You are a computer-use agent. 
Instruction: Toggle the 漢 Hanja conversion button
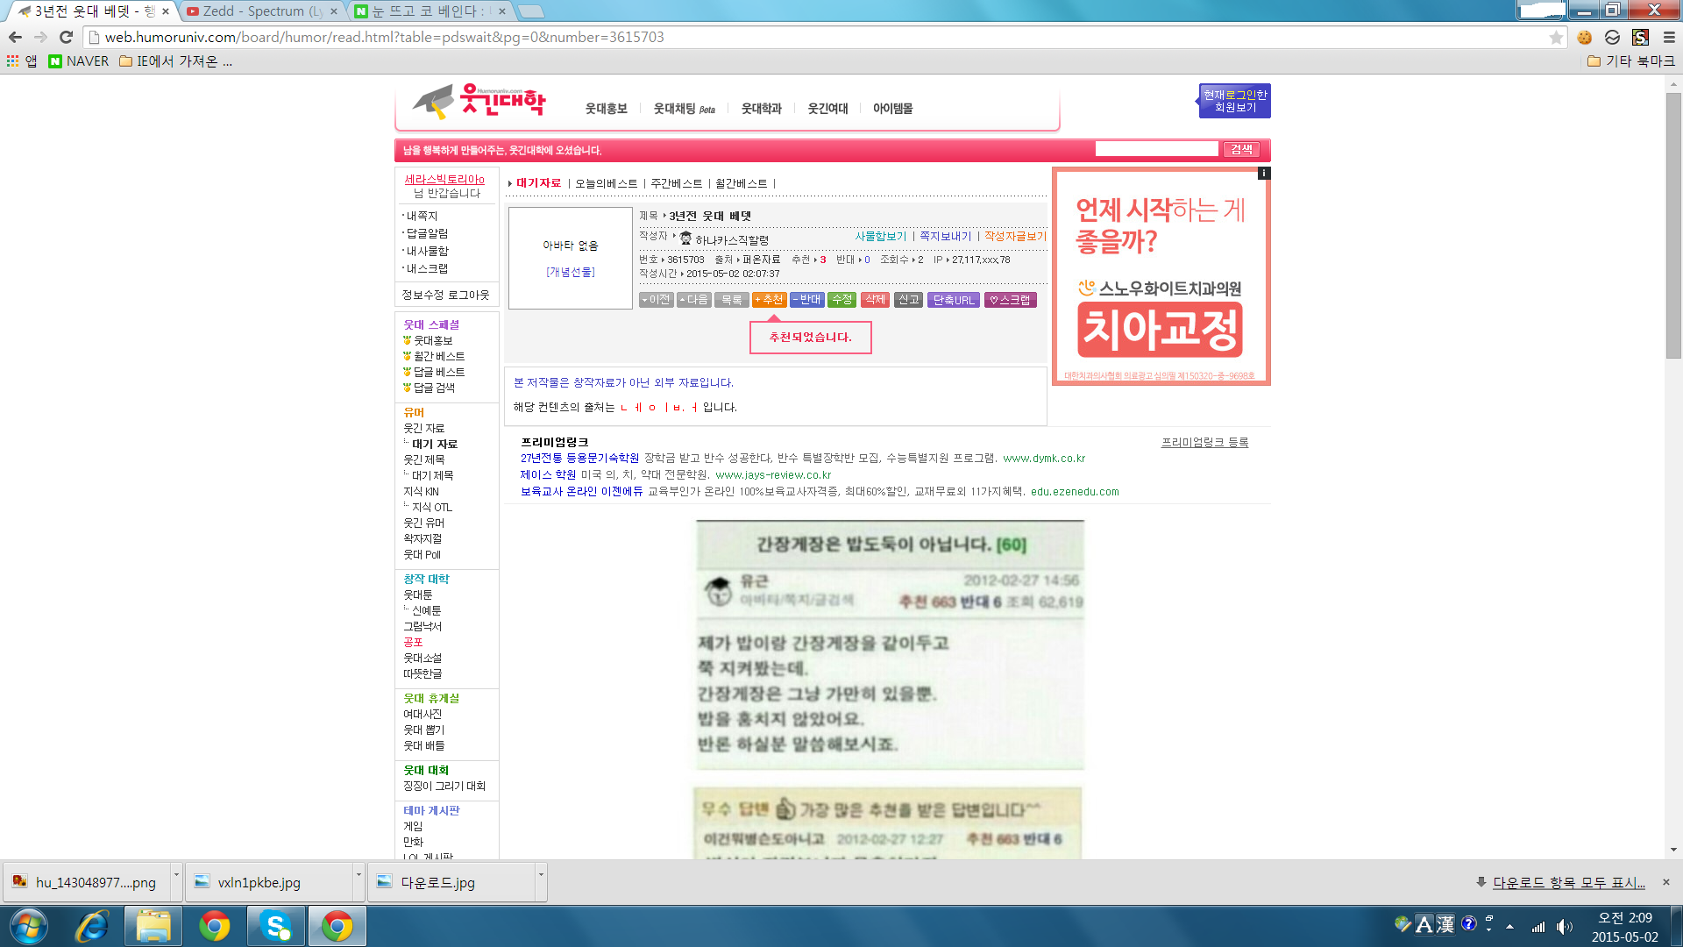click(x=1445, y=924)
